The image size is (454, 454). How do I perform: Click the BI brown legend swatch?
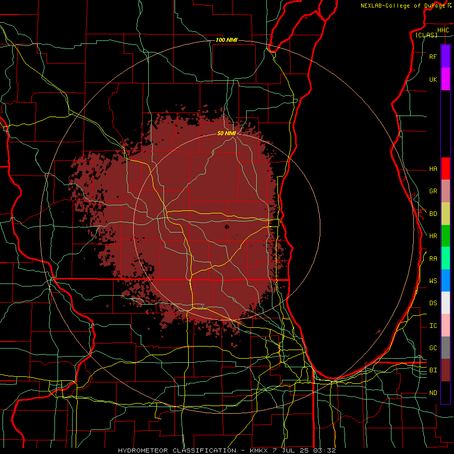445,370
